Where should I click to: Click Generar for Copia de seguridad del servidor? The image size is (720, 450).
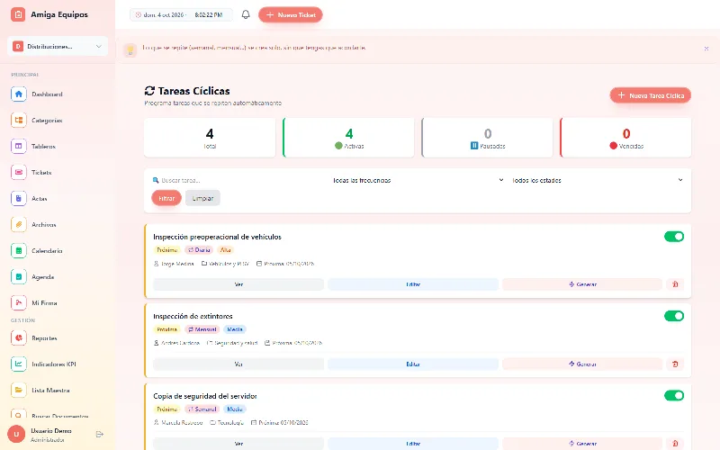tap(582, 444)
